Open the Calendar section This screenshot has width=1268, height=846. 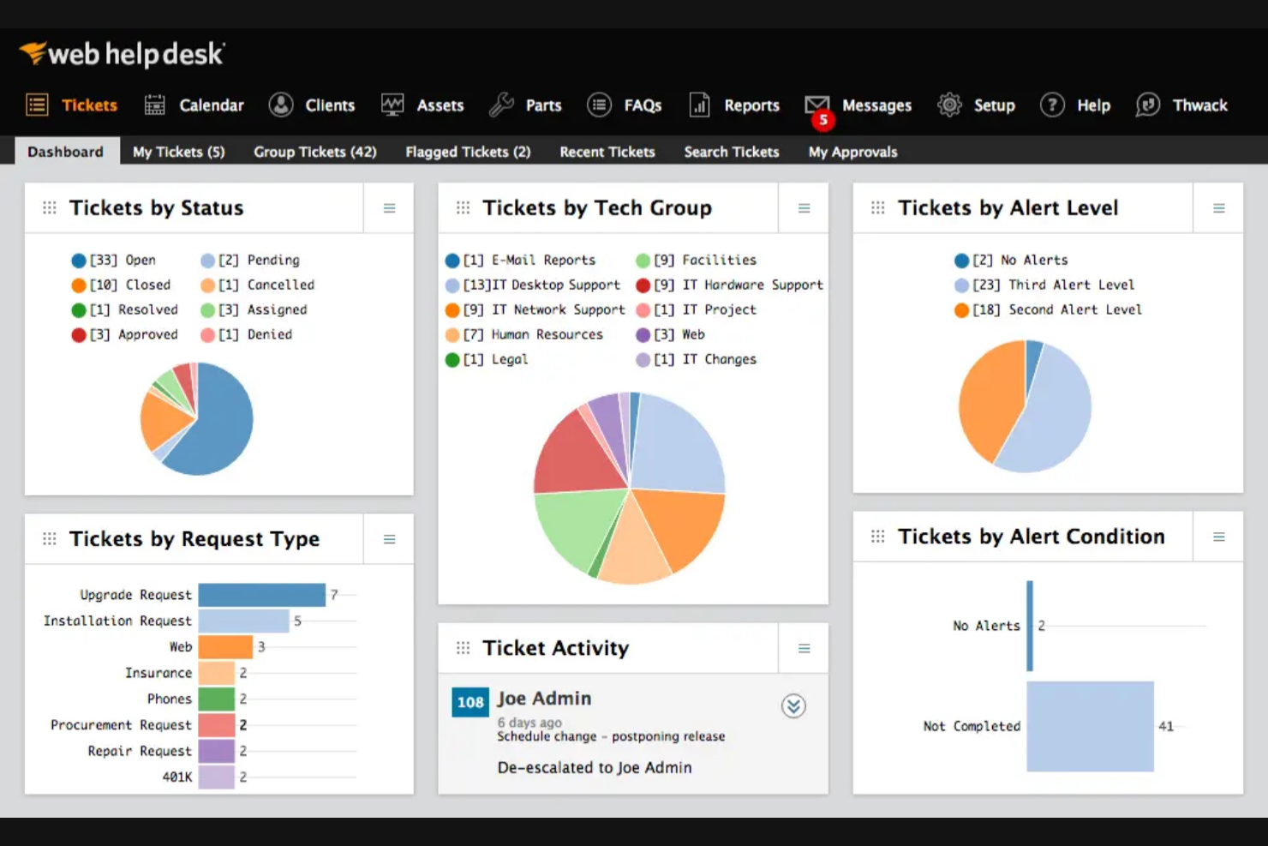click(x=194, y=105)
